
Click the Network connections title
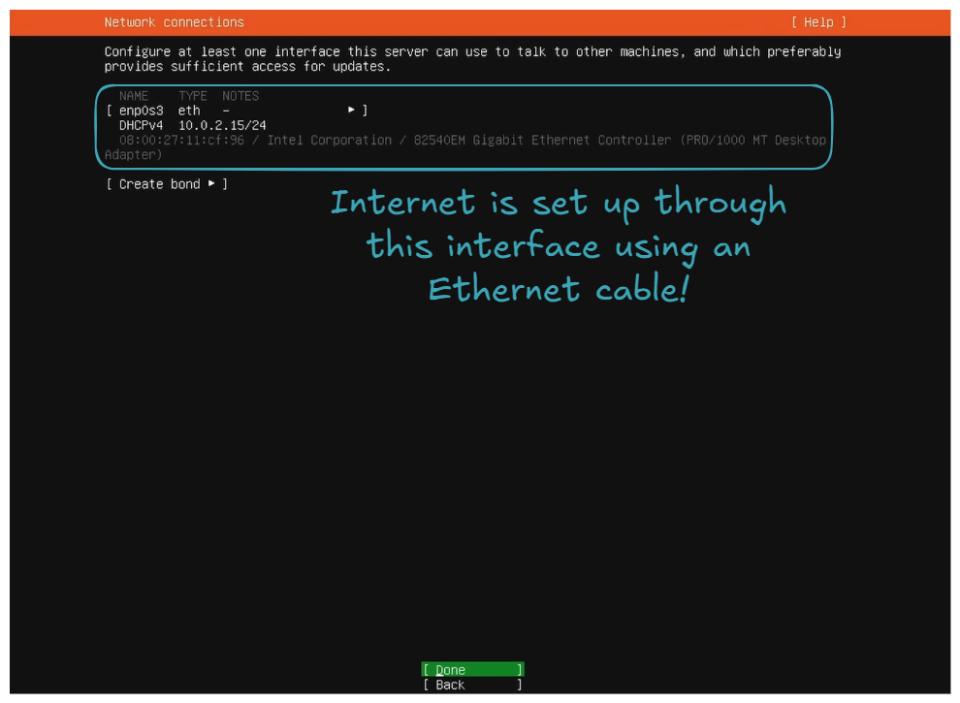[175, 22]
